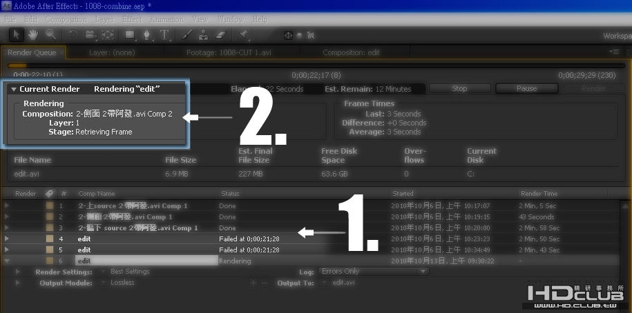Click color label of render item 4
632x313 pixels.
[x=50, y=239]
